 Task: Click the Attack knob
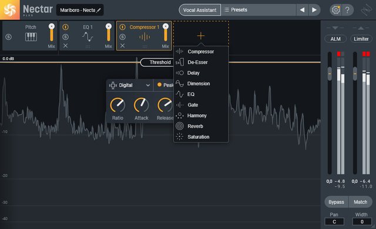click(x=141, y=105)
